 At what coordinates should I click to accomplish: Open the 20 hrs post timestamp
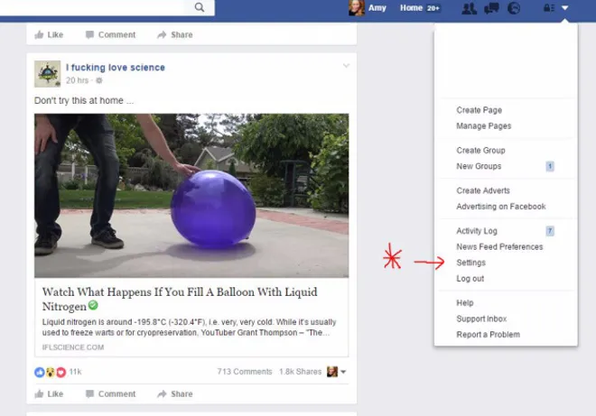tap(77, 80)
